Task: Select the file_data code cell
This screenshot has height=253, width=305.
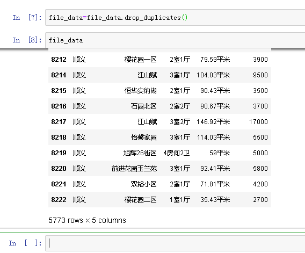Action: [x=175, y=40]
